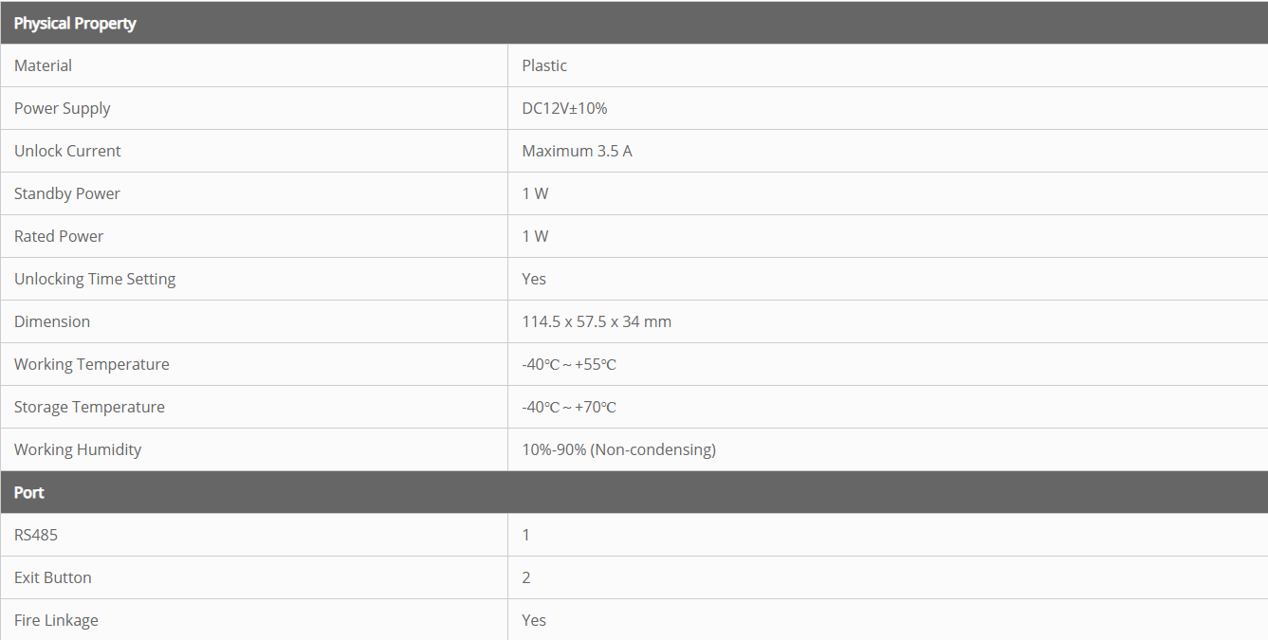Viewport: 1268px width, 640px height.
Task: Select the Power Supply label
Action: [62, 108]
